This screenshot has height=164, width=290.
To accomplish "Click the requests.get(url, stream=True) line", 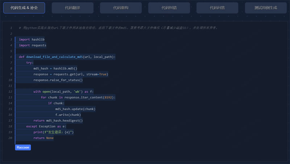I will click(x=71, y=74).
